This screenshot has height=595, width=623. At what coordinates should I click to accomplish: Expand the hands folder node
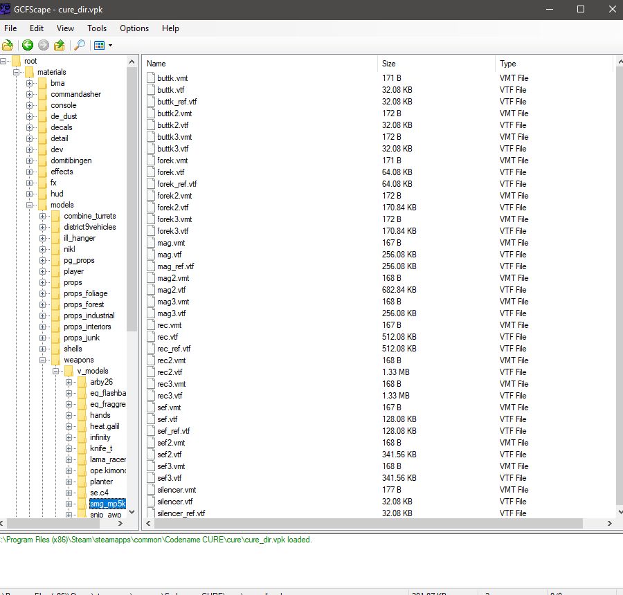coord(69,416)
